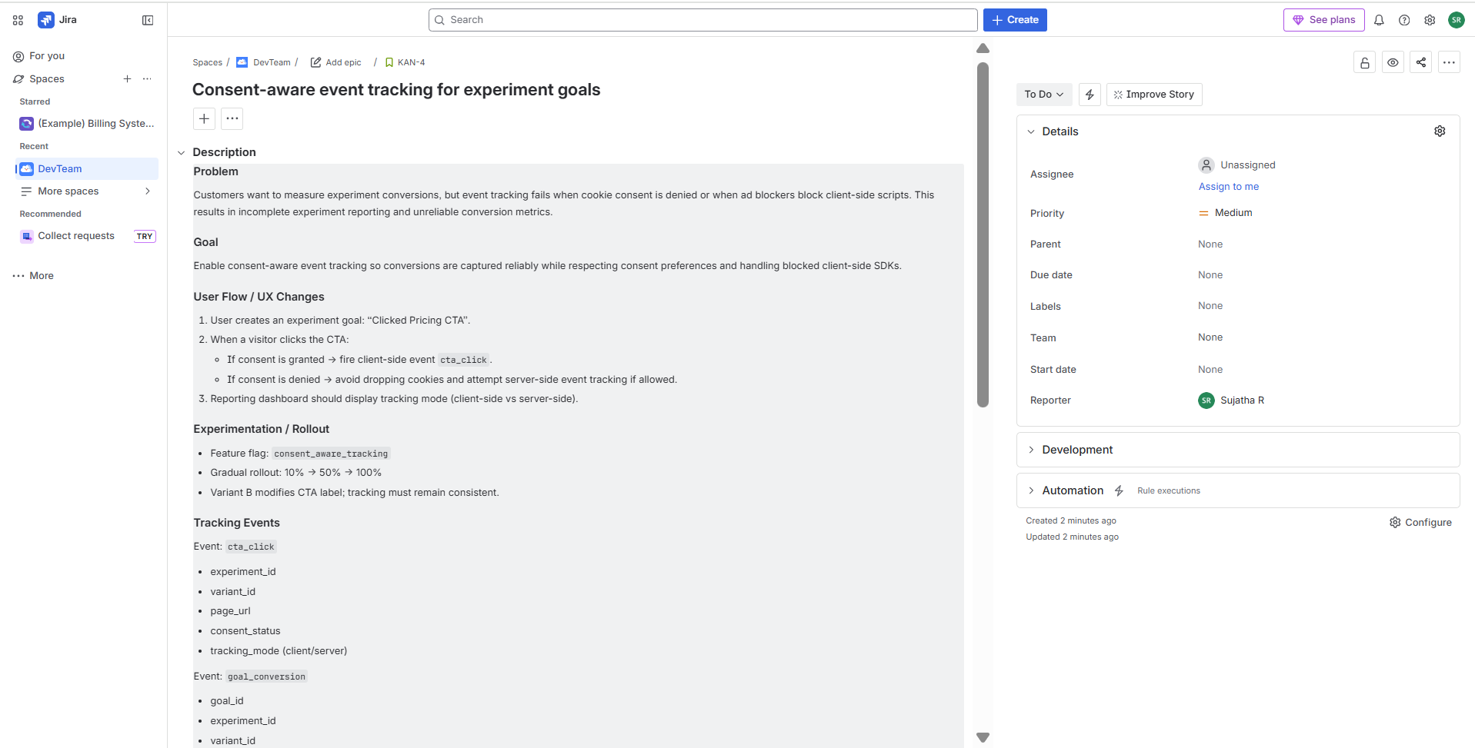
Task: Open Spaces in sidebar
Action: 46,79
